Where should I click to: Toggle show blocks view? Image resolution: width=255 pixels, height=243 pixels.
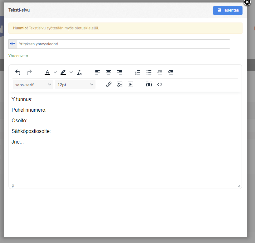[x=149, y=84]
